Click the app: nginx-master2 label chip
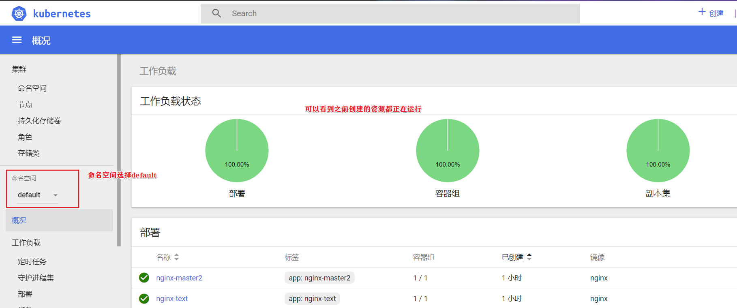The image size is (737, 308). coord(319,278)
